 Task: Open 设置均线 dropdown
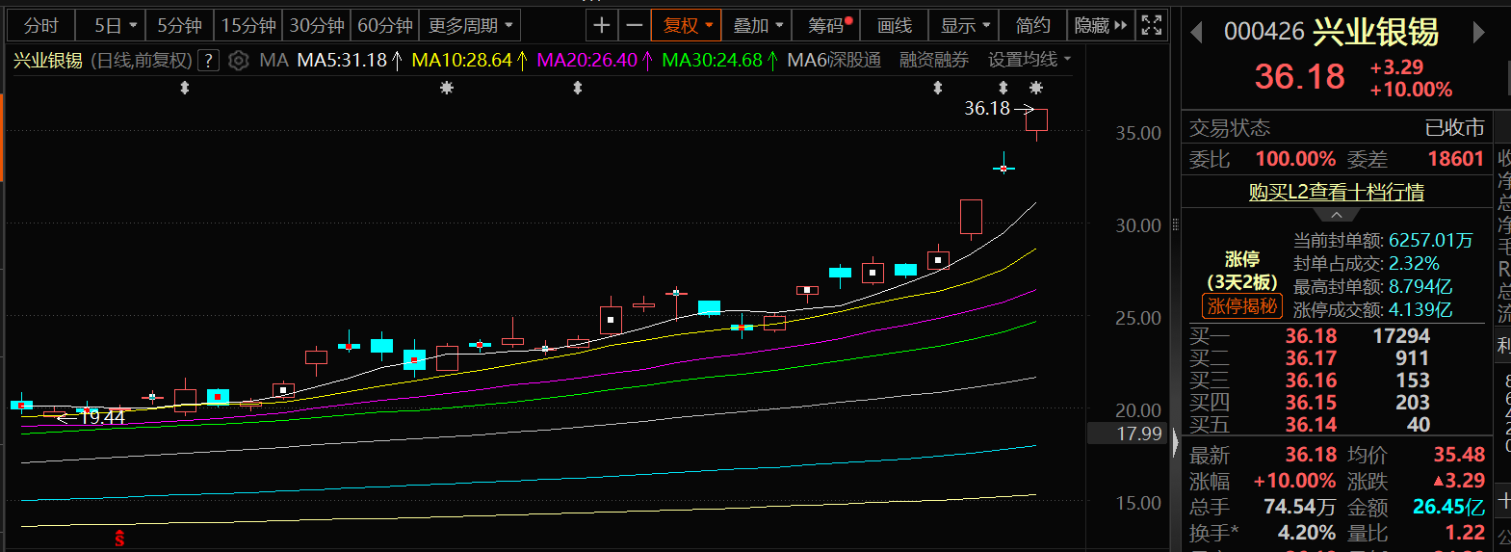[x=1029, y=60]
